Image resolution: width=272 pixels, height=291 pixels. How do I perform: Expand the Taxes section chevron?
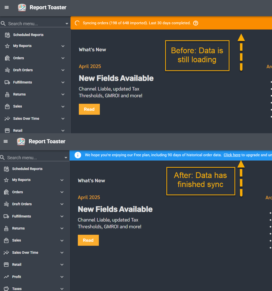click(62, 288)
